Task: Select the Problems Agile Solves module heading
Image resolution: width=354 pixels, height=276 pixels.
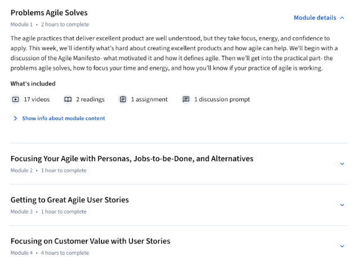Action: [x=49, y=13]
